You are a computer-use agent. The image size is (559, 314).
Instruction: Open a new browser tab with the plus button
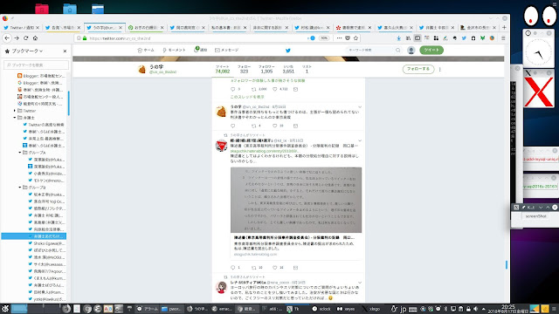504,27
